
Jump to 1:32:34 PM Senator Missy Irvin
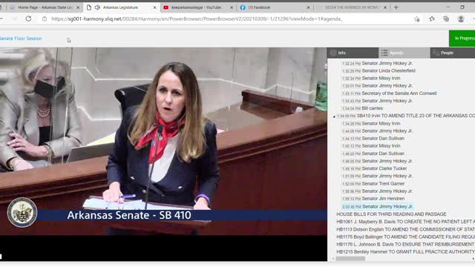pos(371,79)
